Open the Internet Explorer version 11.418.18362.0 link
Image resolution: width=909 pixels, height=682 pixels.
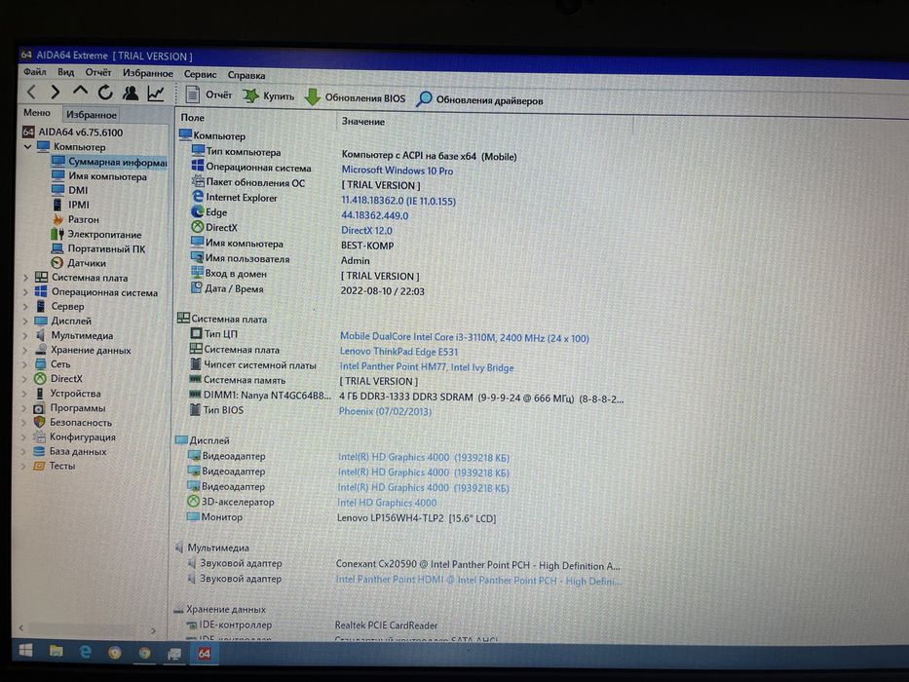point(398,201)
